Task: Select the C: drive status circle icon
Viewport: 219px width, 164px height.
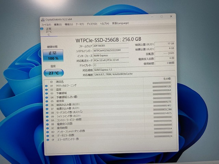Action: pyautogui.click(x=42, y=29)
